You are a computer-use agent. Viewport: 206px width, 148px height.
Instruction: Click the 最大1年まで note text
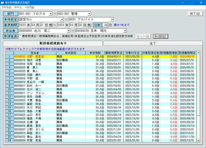tap(122, 25)
